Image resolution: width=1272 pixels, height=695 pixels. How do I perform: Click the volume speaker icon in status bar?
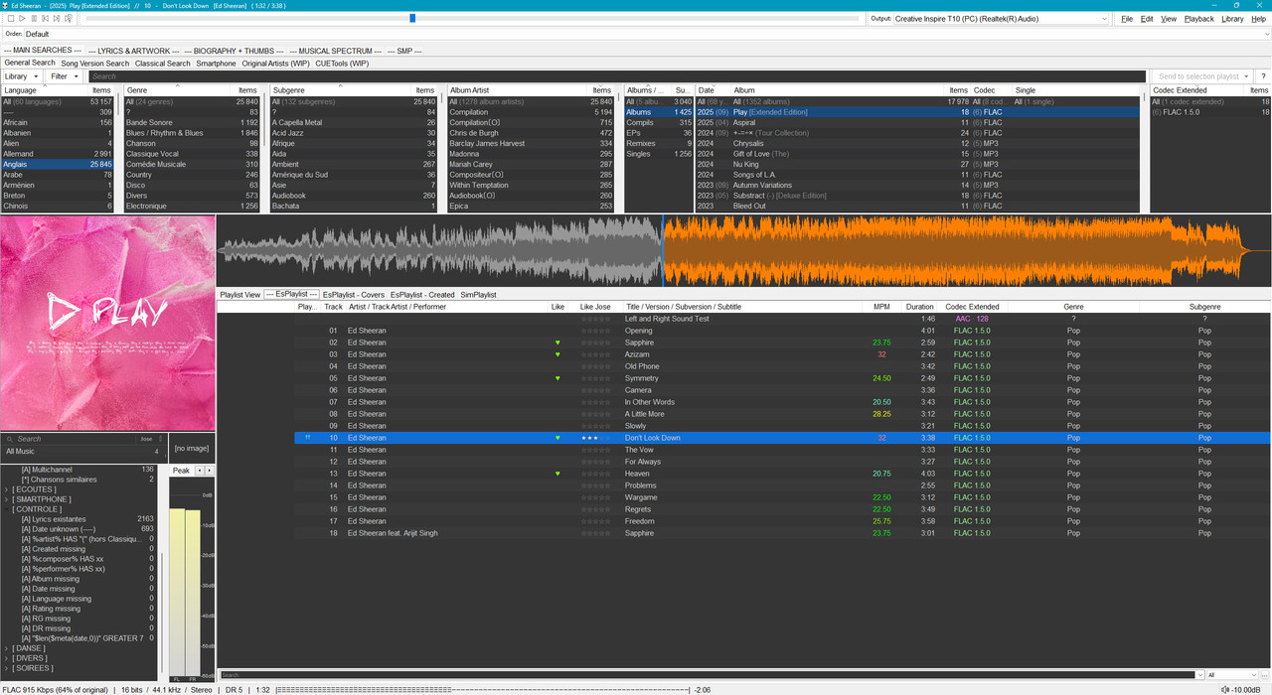pos(1223,689)
